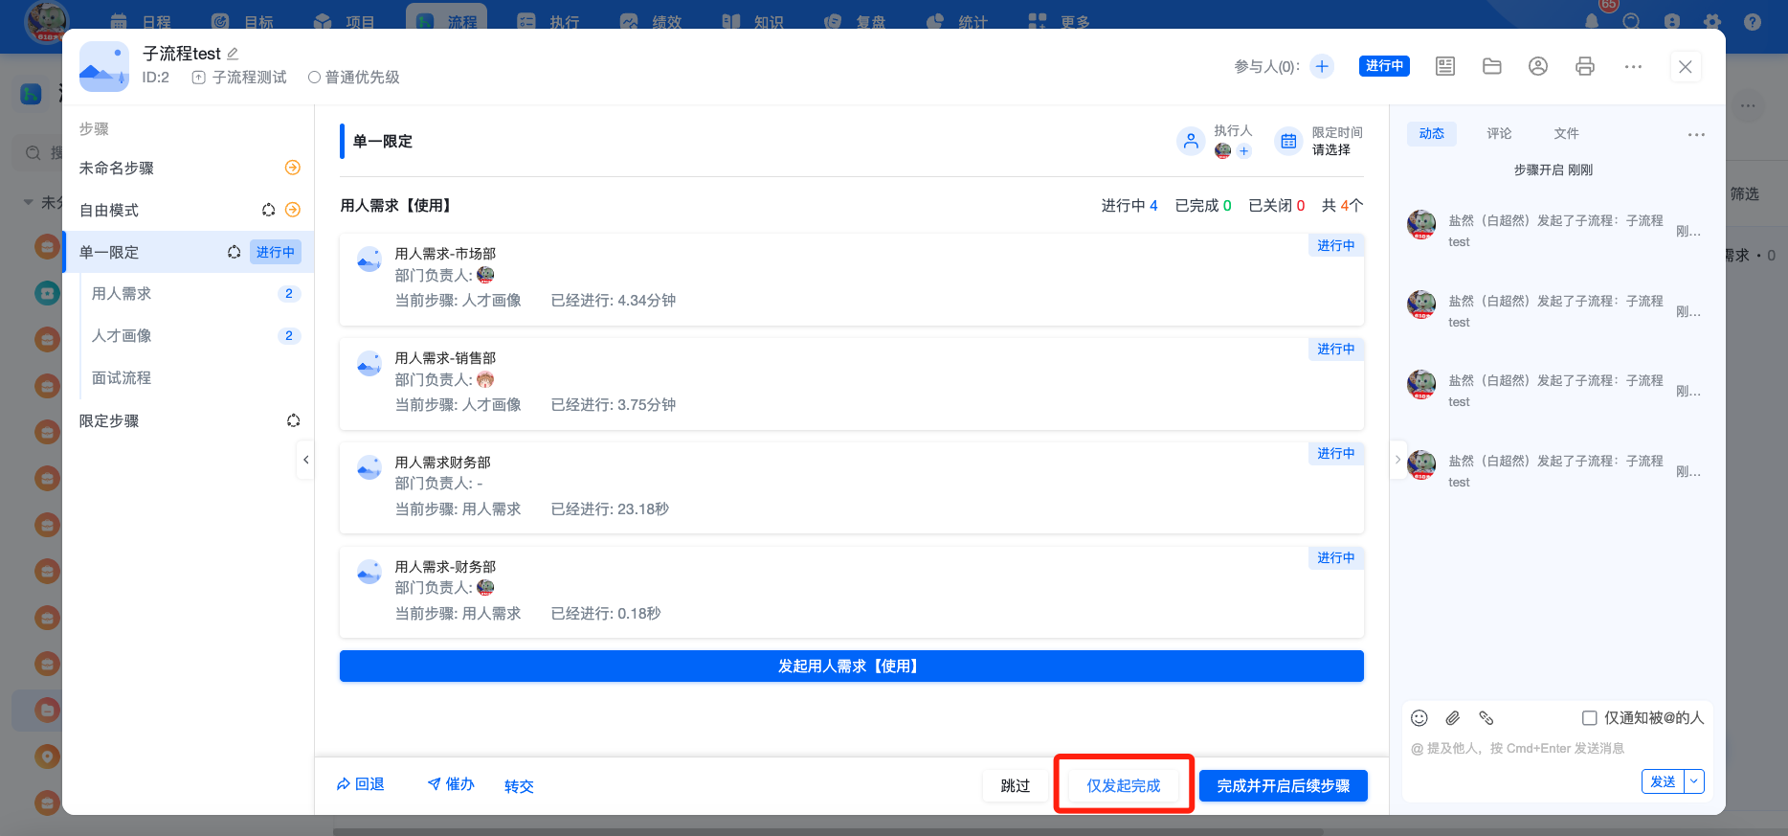
Task: Click the top bar search icon
Action: pos(1632,21)
